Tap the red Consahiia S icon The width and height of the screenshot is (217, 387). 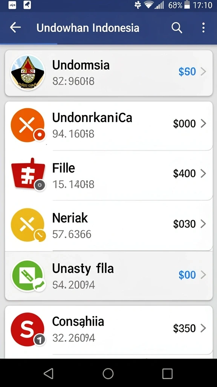28,329
